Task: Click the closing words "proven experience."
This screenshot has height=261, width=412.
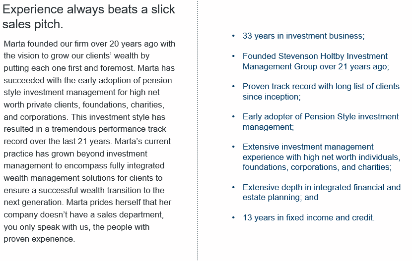Action: click(39, 239)
